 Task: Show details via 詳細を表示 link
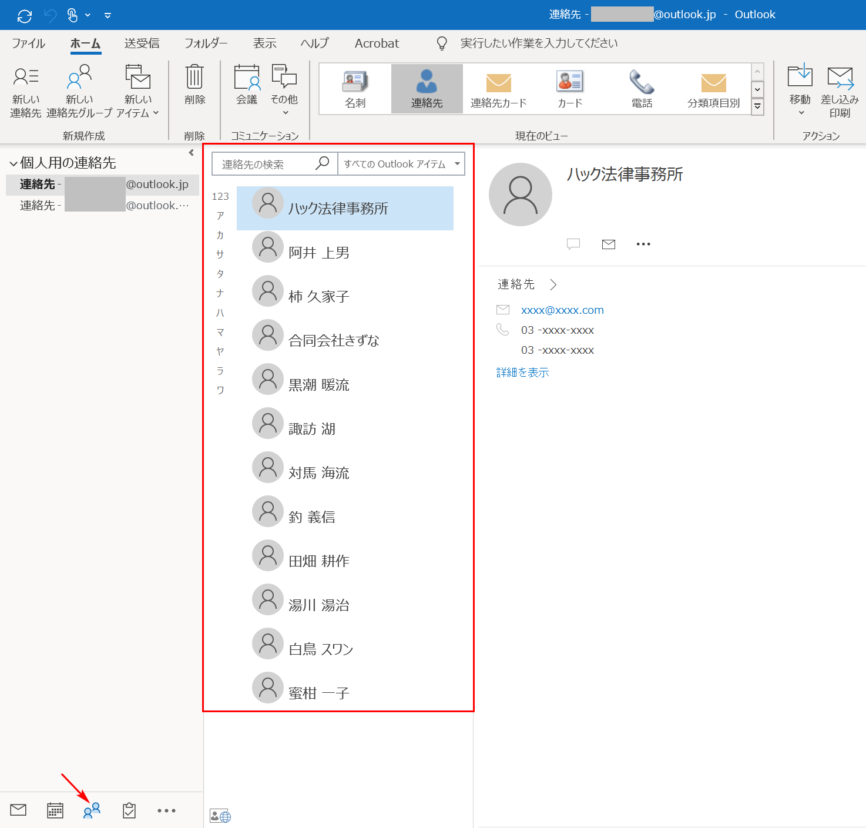pyautogui.click(x=522, y=372)
